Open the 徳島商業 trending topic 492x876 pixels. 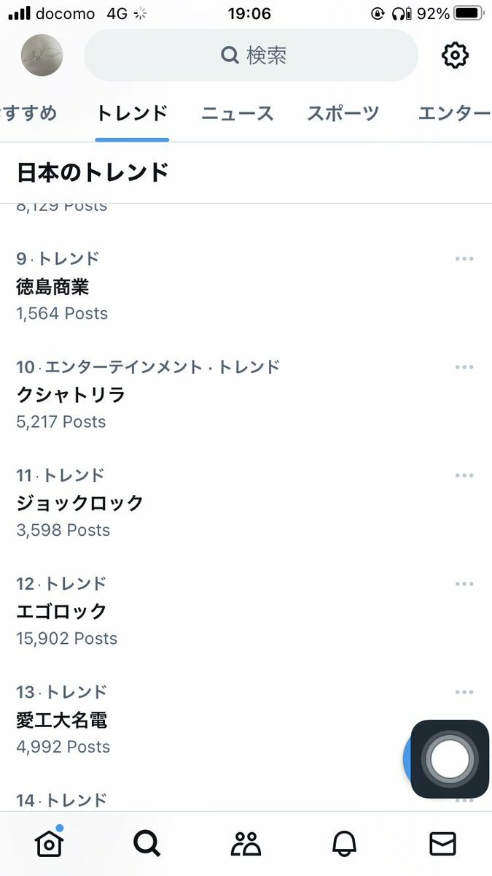(x=52, y=287)
